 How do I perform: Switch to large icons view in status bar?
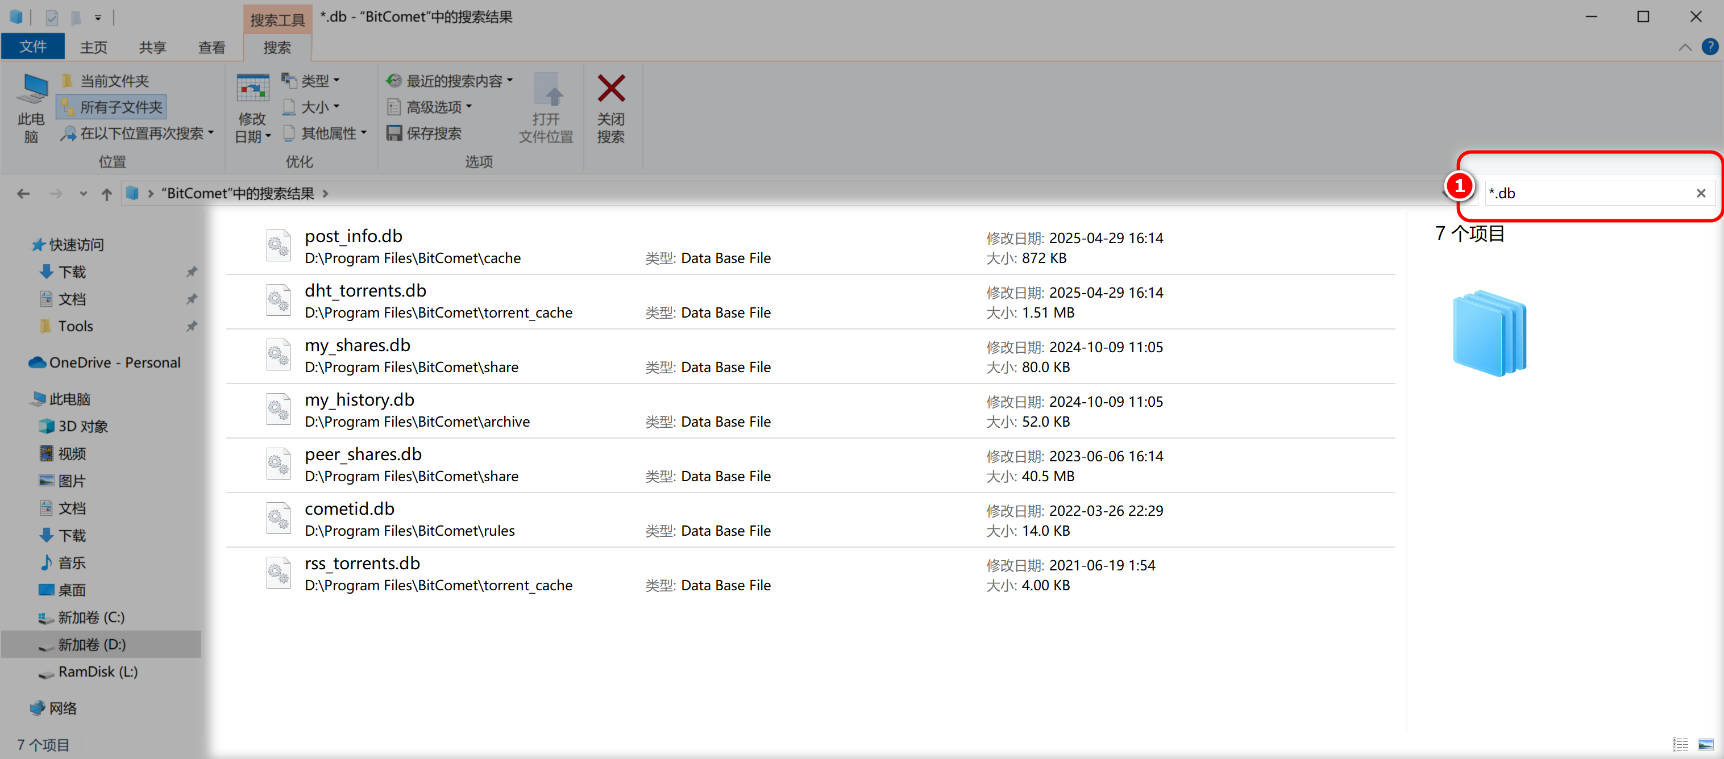coord(1706,744)
